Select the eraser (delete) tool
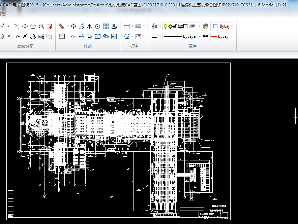This screenshot has height=224, width=298. 62,26
